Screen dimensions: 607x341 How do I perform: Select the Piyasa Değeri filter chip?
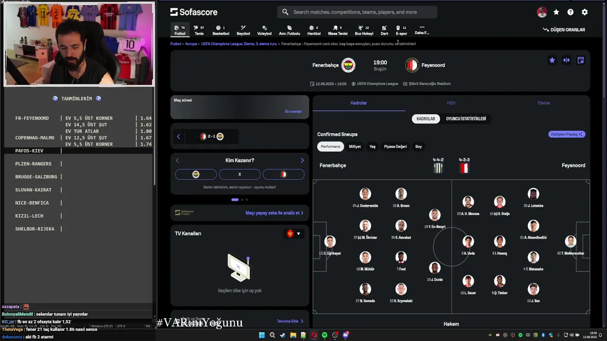pos(395,146)
